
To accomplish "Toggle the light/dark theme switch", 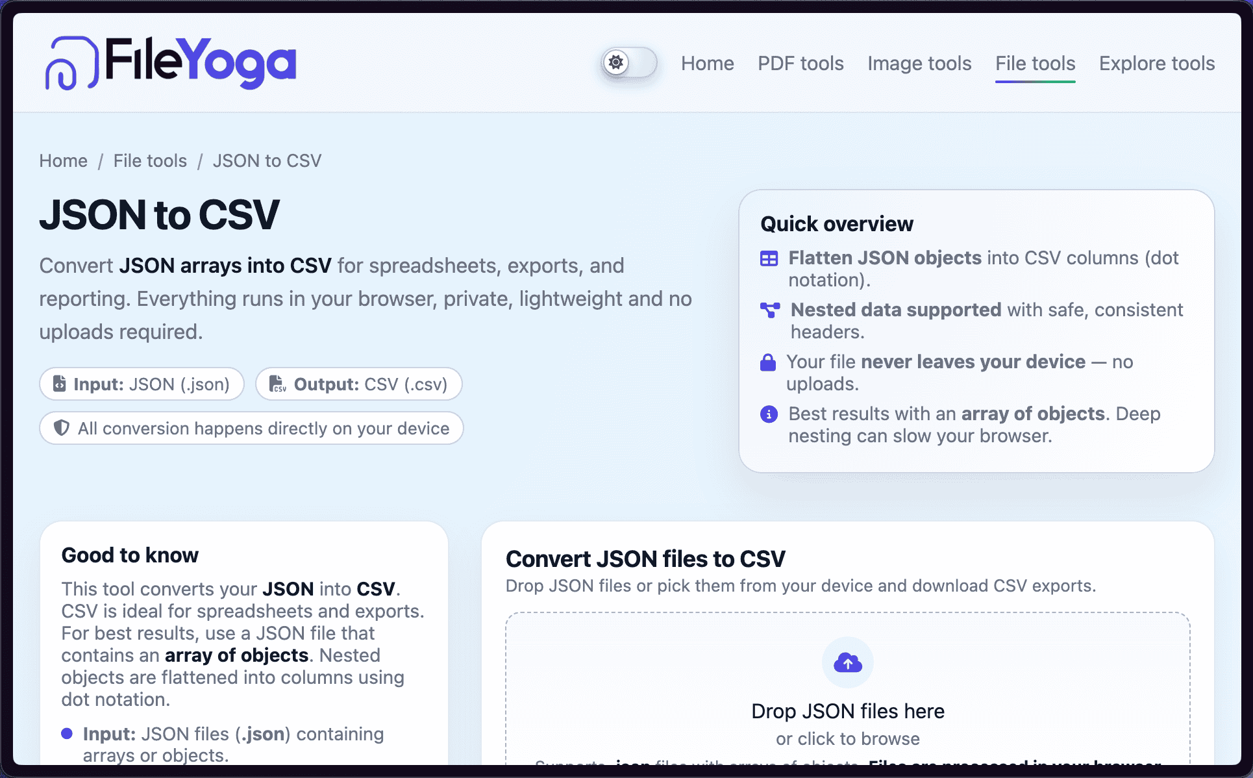I will tap(628, 63).
